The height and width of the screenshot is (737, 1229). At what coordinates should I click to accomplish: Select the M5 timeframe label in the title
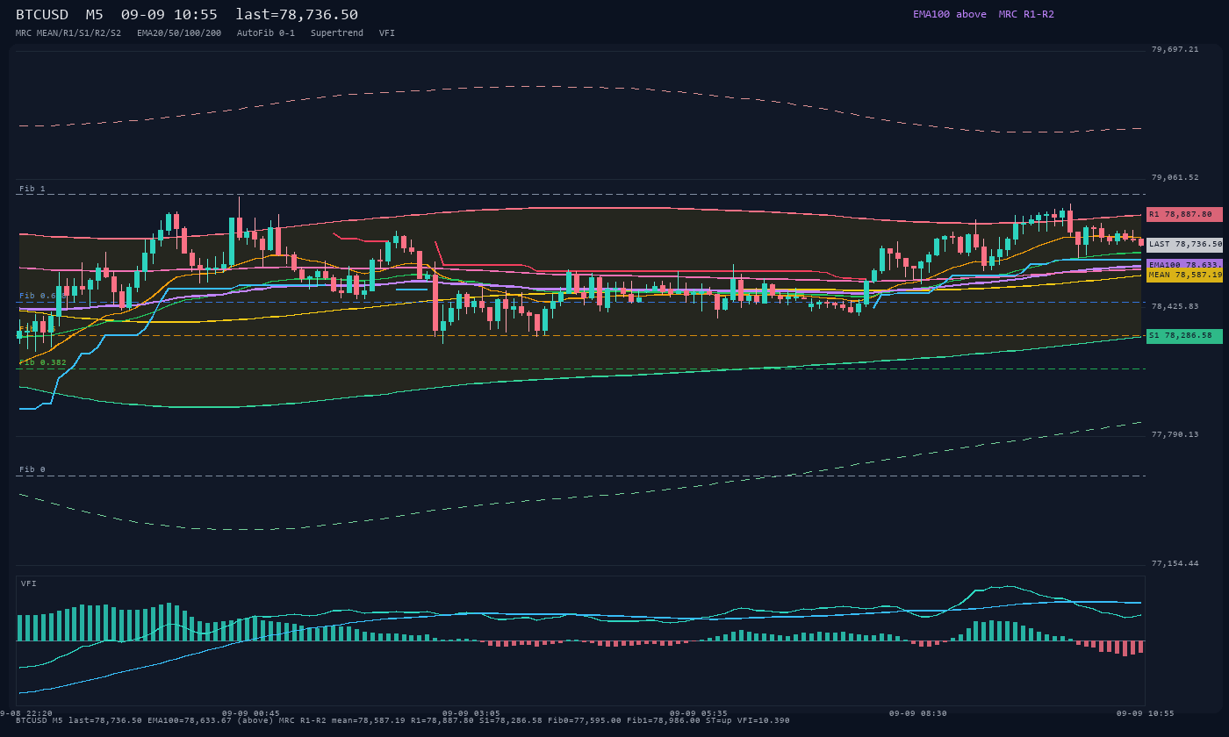pyautogui.click(x=94, y=14)
